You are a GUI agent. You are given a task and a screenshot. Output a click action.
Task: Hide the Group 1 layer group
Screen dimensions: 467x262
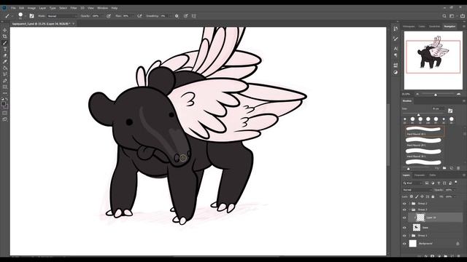[404, 236]
